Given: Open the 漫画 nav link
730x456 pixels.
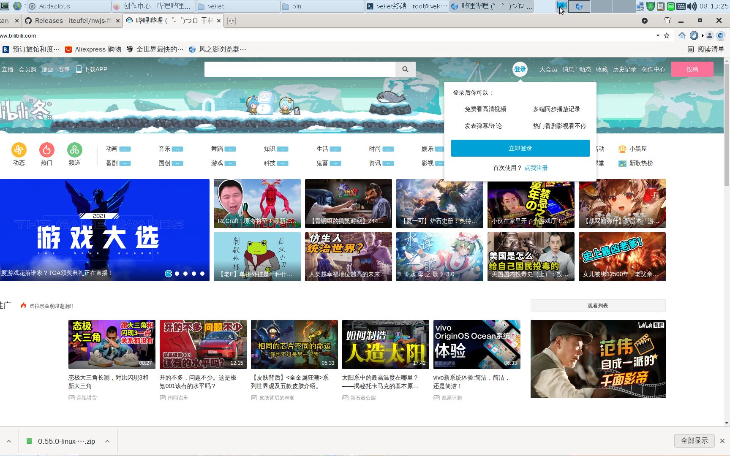Looking at the screenshot, I should (47, 69).
